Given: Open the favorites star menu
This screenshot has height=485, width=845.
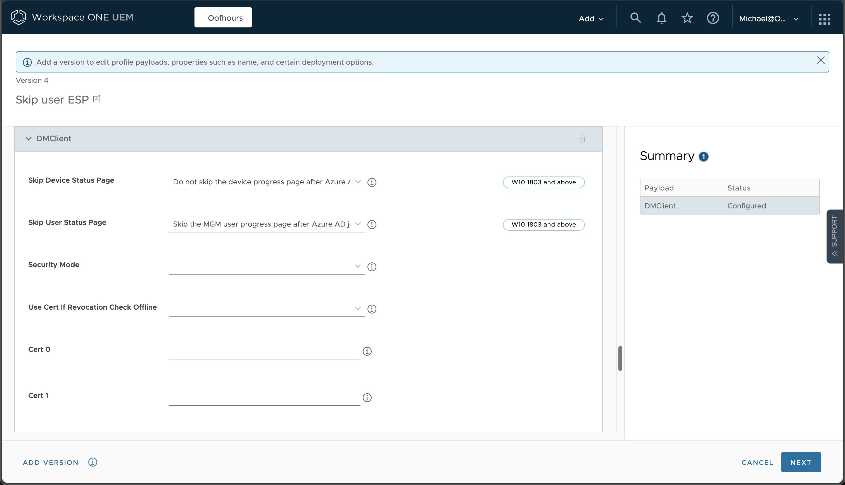Looking at the screenshot, I should click(x=687, y=18).
